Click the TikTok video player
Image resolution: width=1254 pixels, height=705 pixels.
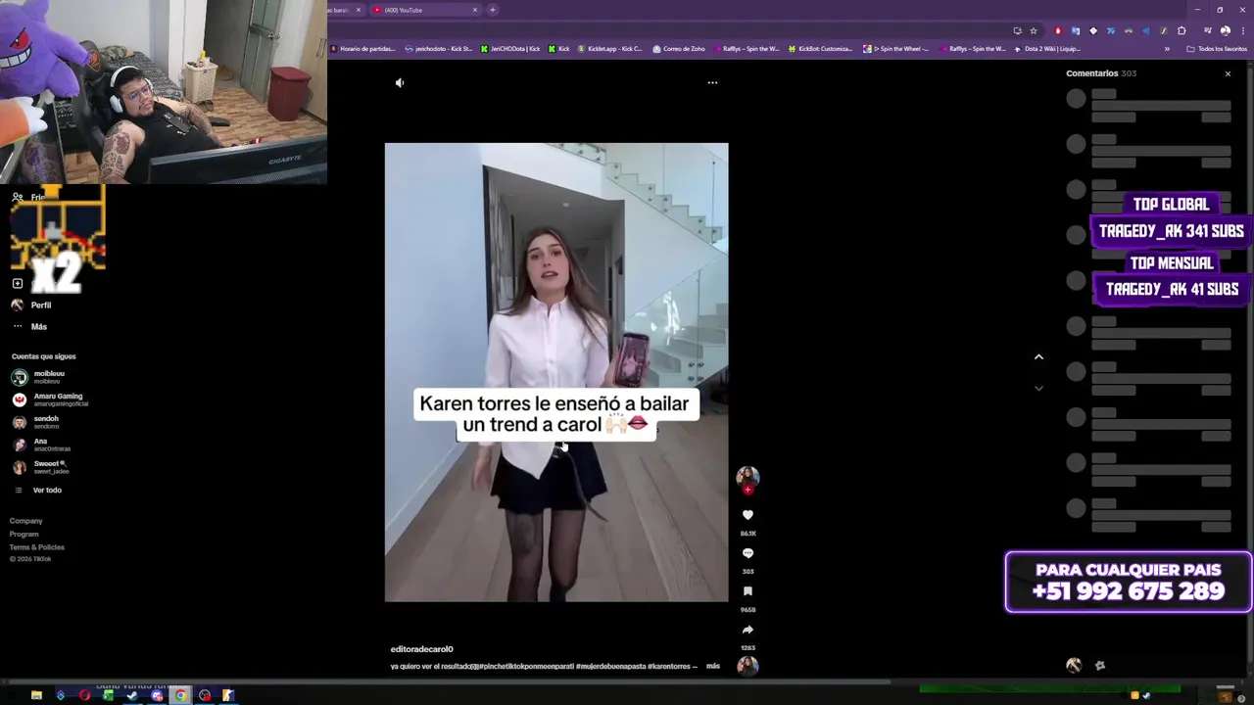[556, 372]
